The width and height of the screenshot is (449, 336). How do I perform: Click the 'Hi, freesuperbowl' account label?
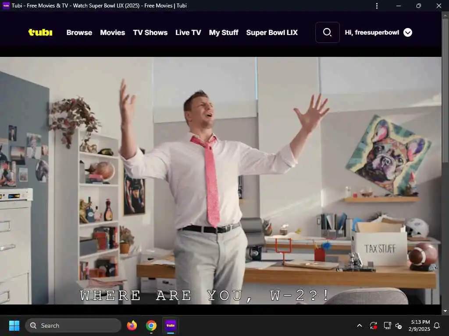pos(372,32)
